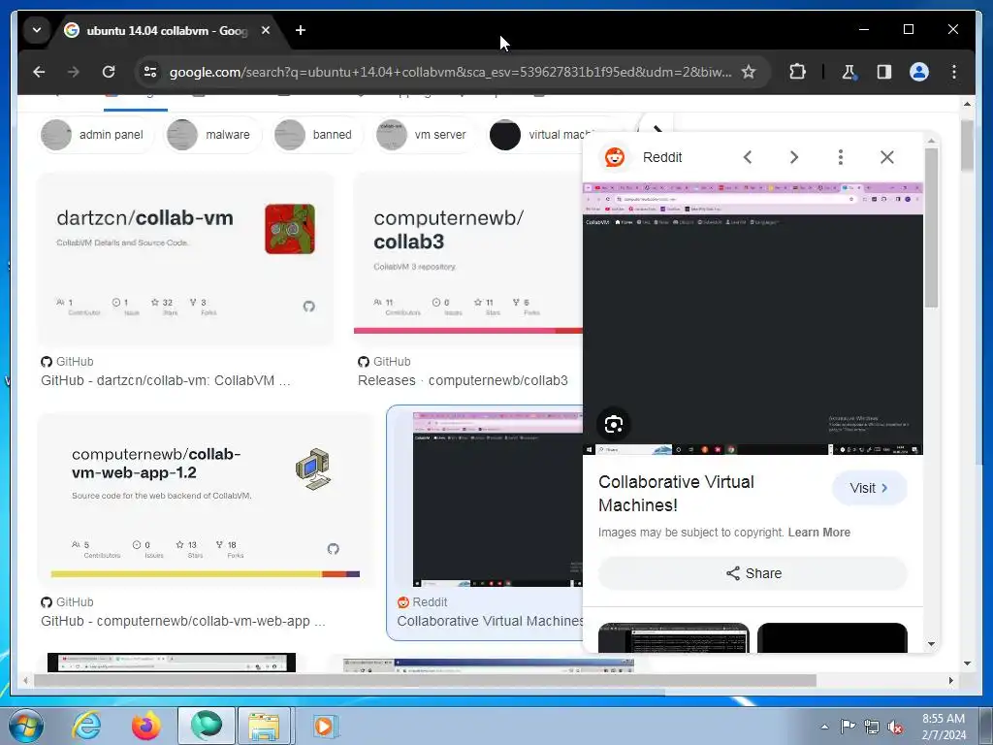Open the GitHub icon on collab-vm card
Viewport: 993px width, 745px height.
tap(308, 307)
